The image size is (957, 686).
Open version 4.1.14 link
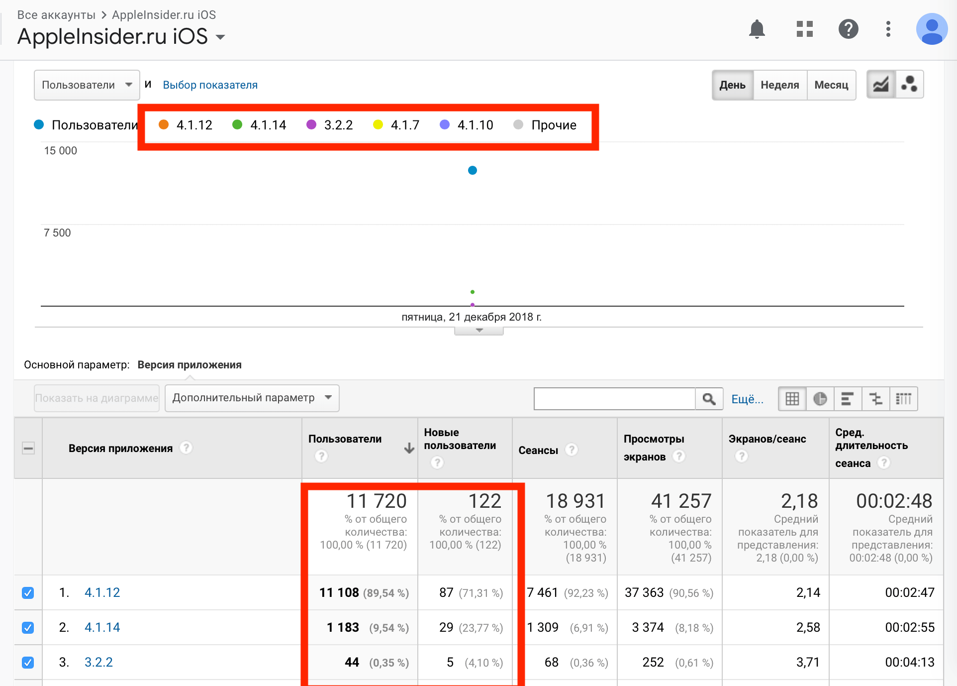pos(102,627)
